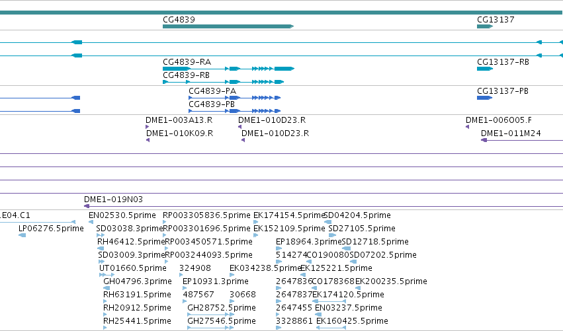Select the CG4839-RB transcript label
This screenshot has width=563, height=331.
(x=186, y=75)
